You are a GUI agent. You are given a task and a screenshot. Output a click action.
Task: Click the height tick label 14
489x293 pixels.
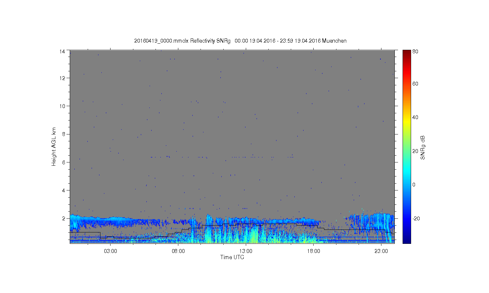[x=62, y=51]
